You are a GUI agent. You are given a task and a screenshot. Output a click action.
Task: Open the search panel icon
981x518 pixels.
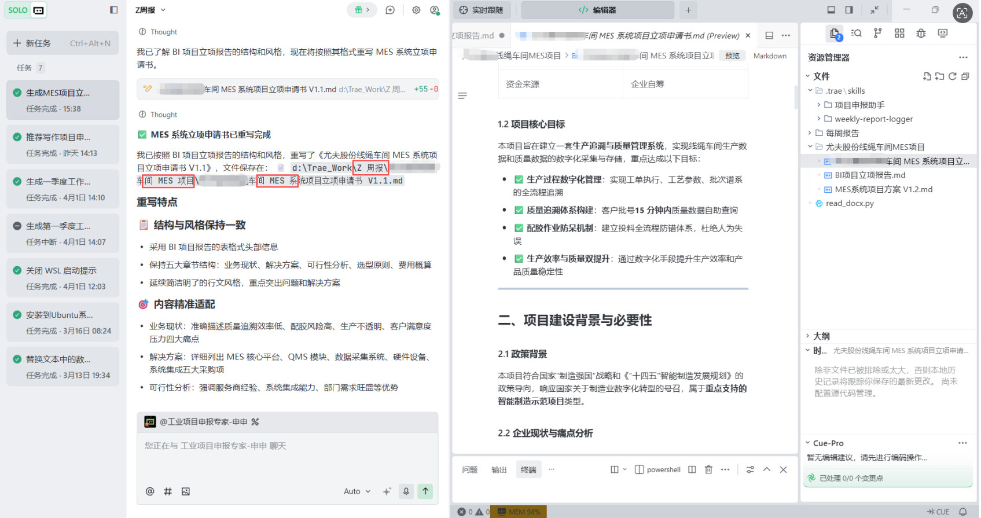(857, 34)
